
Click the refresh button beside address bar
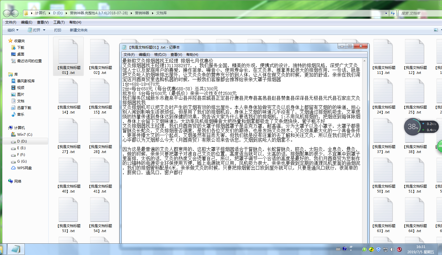393,13
